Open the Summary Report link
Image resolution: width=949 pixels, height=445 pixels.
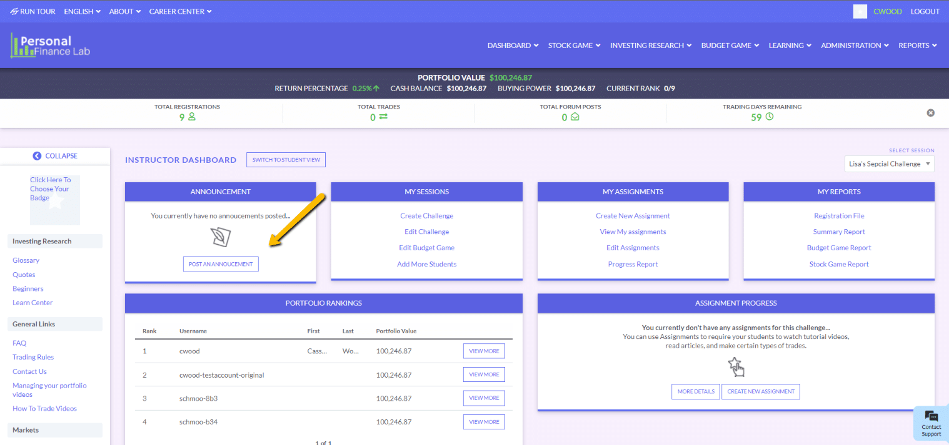click(x=839, y=232)
